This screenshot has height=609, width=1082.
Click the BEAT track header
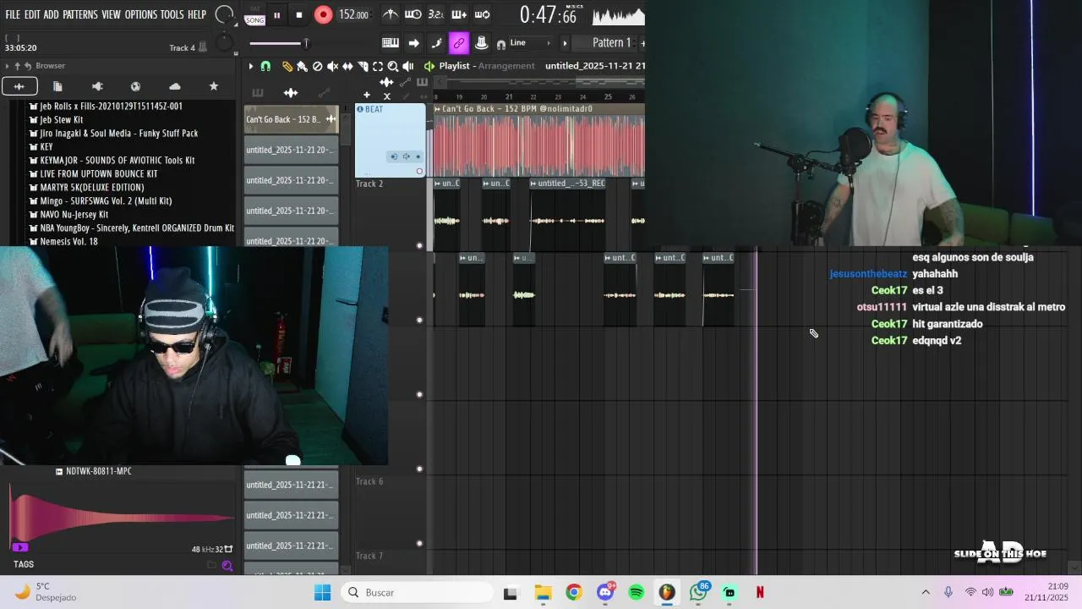(x=390, y=140)
